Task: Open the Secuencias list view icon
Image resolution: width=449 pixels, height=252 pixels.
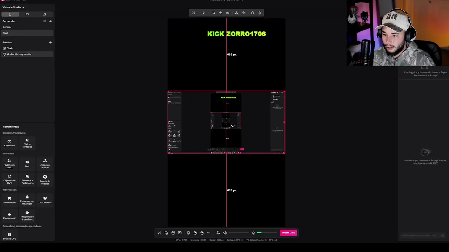Action: pos(45,21)
